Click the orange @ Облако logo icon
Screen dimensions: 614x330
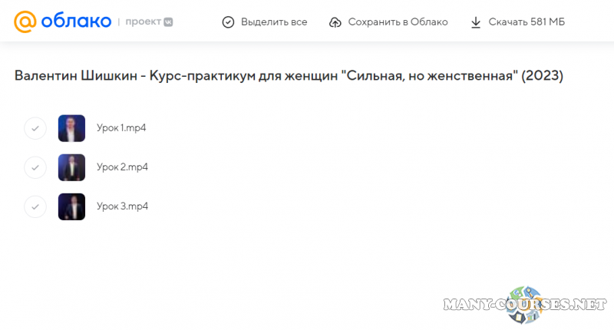pos(27,21)
